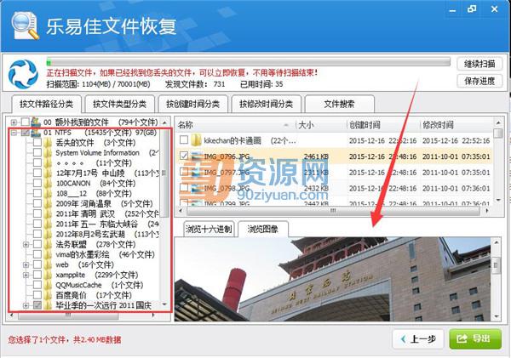
Task: Toggle the checkbox for 01 NTFS
Action: coord(25,133)
